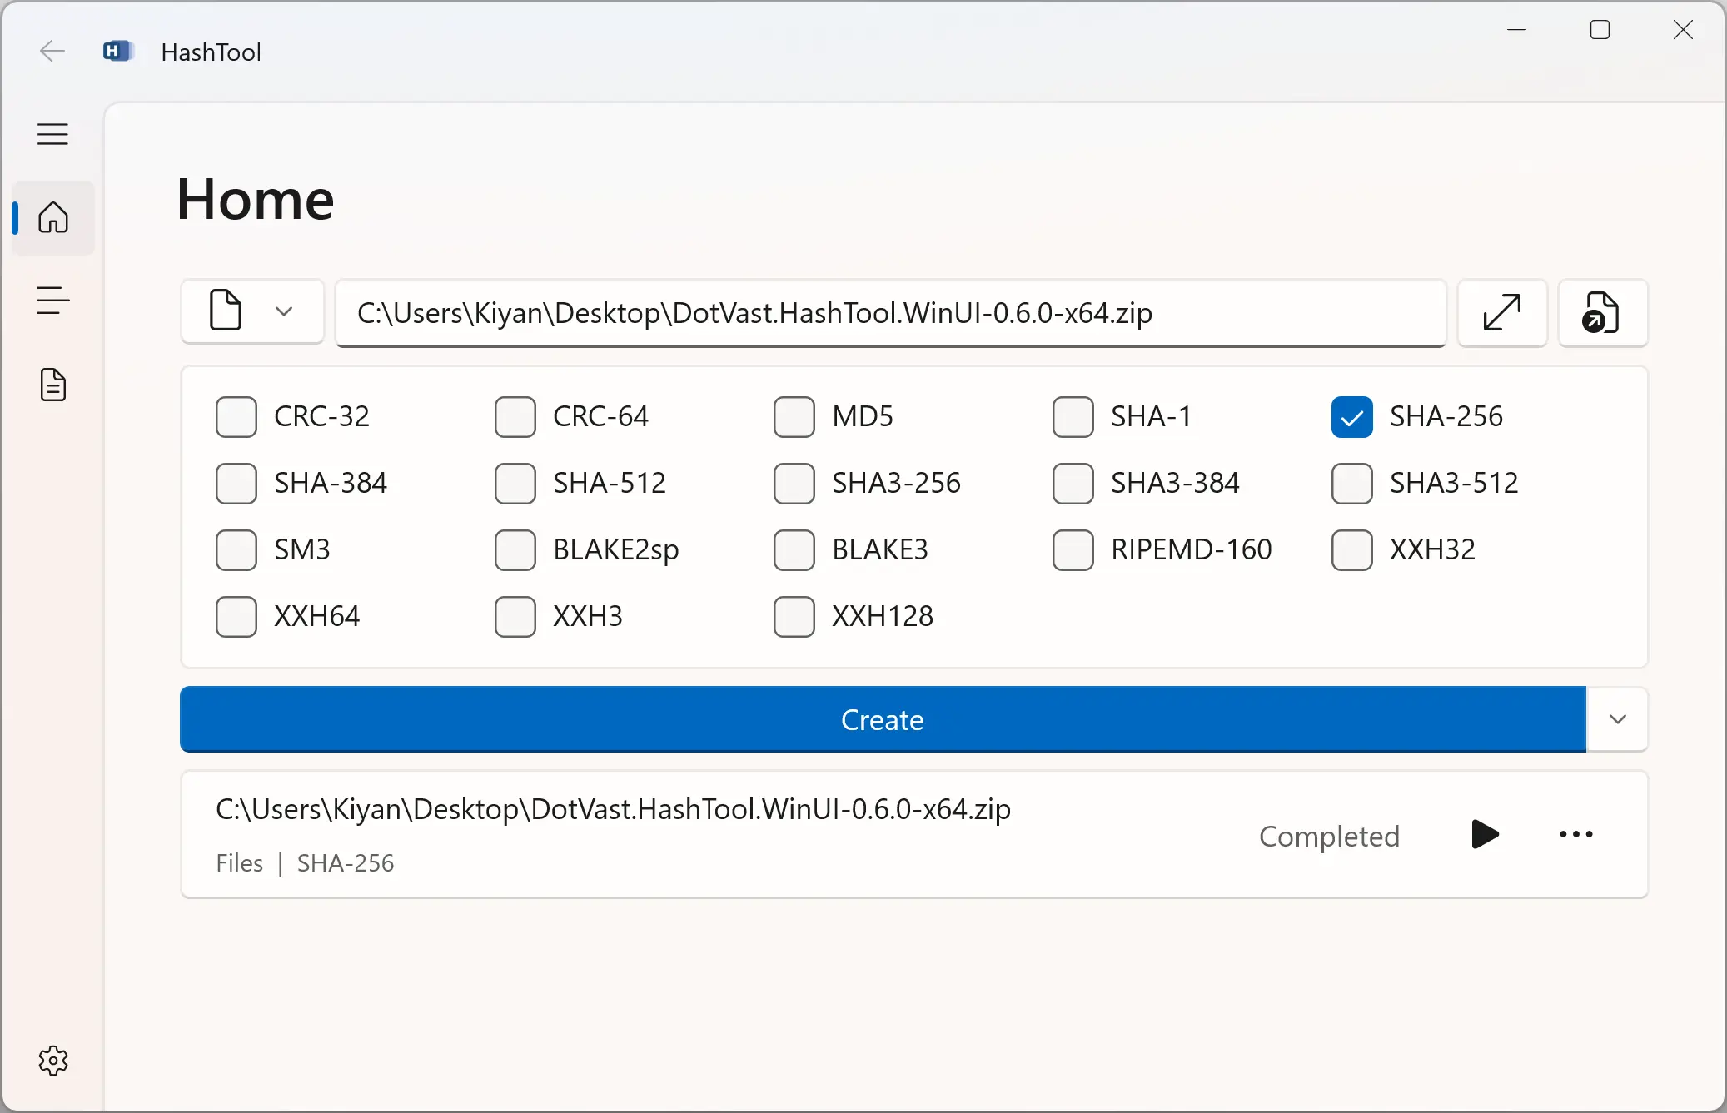Open the hamburger navigation menu
Viewport: 1727px width, 1113px height.
point(52,134)
